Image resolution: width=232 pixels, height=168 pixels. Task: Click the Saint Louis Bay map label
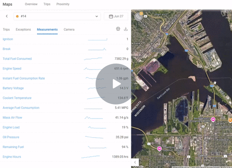pyautogui.click(x=163, y=94)
